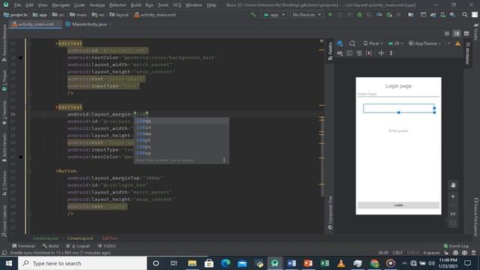Click CRLF line separator in status bar

click(x=397, y=253)
